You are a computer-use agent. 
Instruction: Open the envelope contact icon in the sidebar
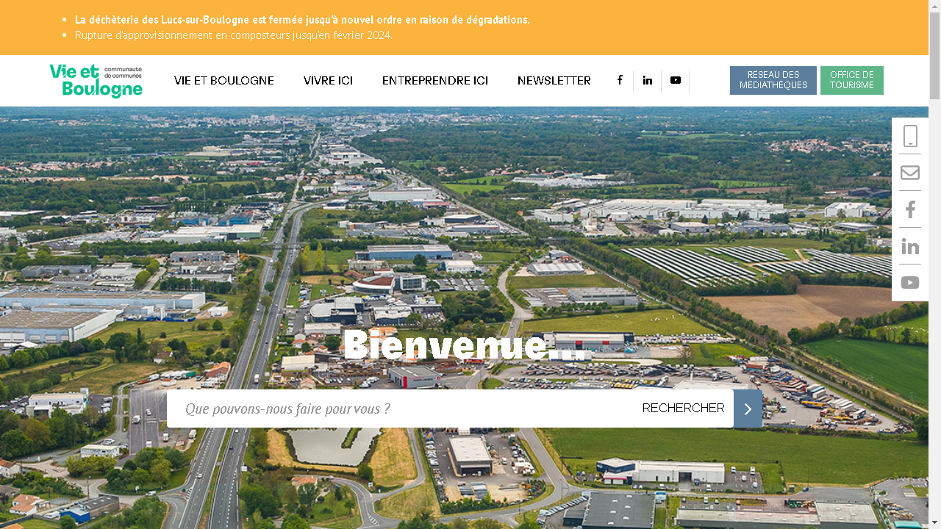pos(909,173)
